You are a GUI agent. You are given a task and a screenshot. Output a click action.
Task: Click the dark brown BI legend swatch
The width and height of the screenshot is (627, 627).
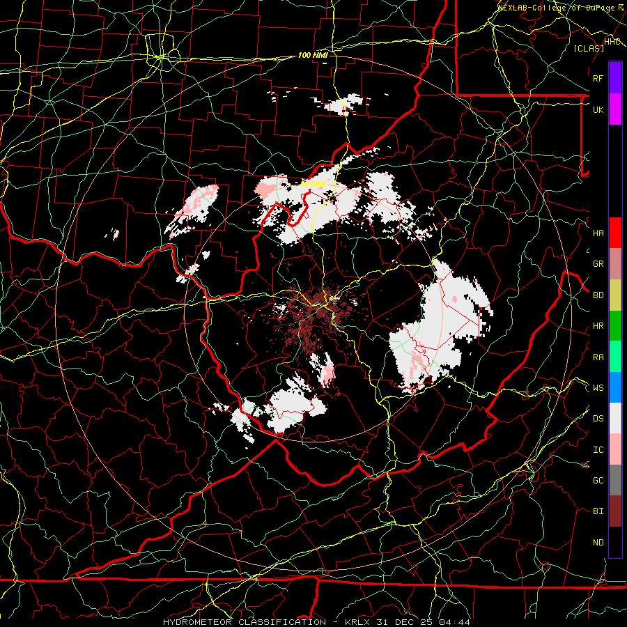point(615,511)
